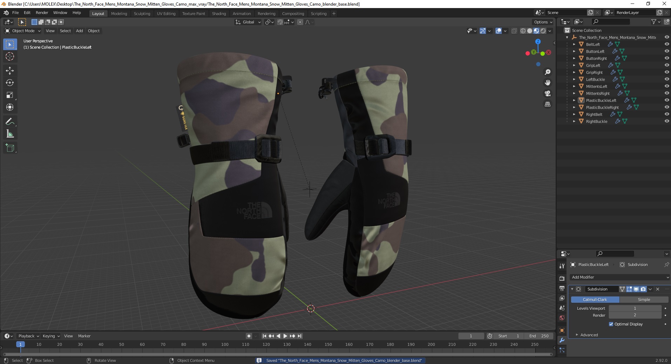Toggle camera view icon in viewport
This screenshot has height=364, width=671.
click(547, 93)
